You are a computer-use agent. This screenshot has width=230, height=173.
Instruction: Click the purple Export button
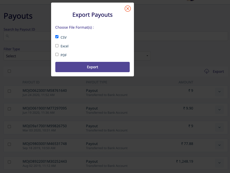93,67
